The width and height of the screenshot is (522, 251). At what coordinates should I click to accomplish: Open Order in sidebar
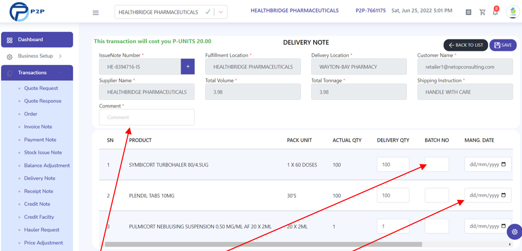click(x=31, y=114)
